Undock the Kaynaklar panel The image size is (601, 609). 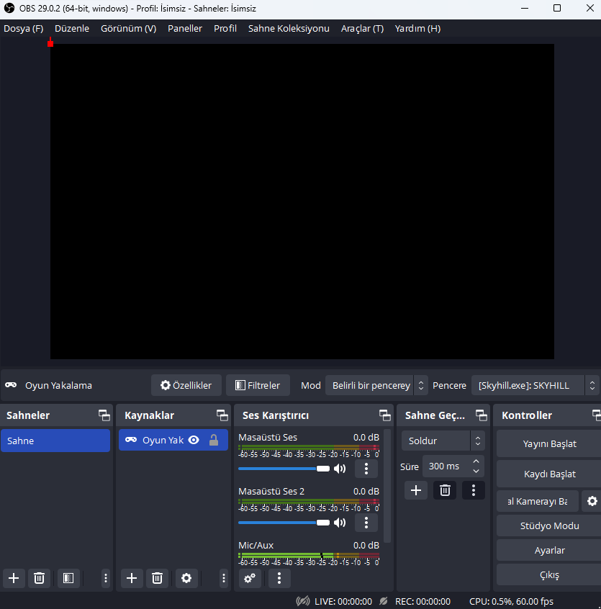pyautogui.click(x=222, y=415)
